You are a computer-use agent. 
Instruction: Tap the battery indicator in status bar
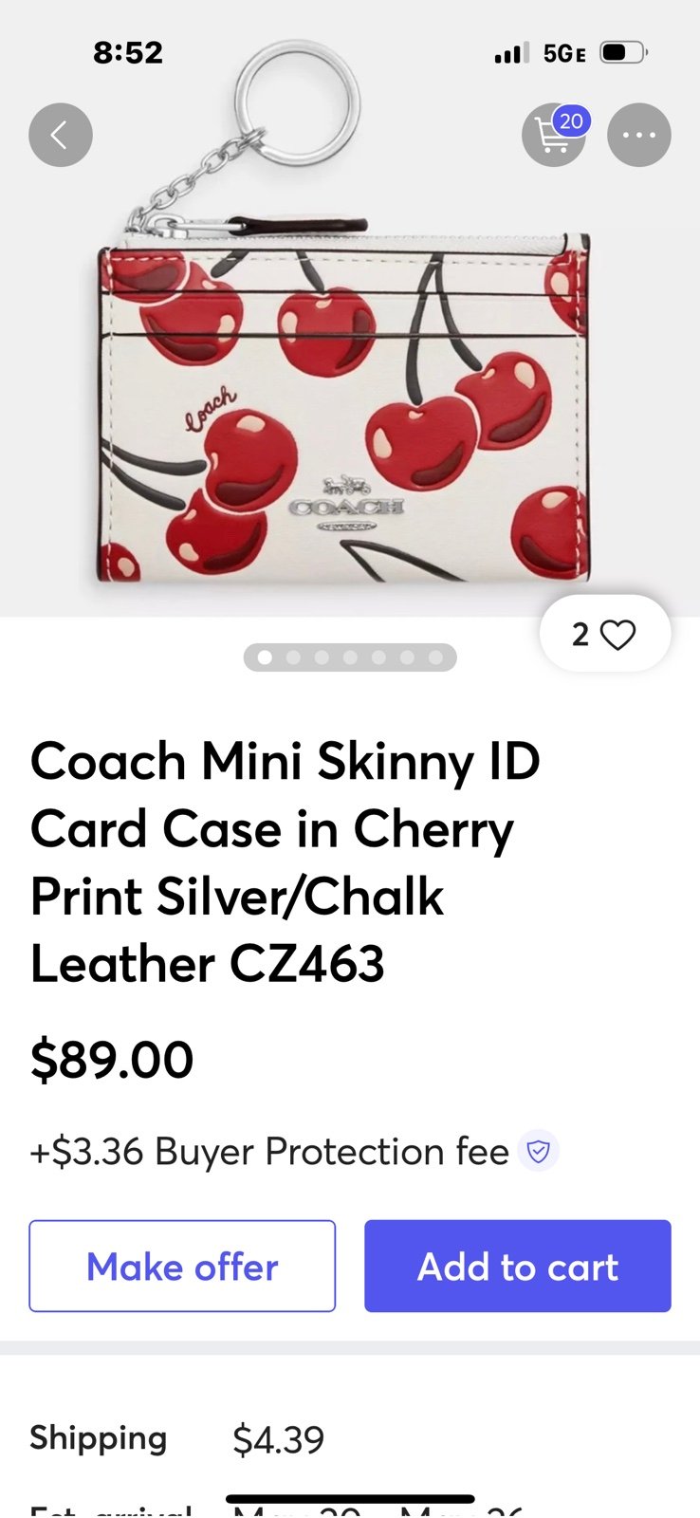point(624,52)
